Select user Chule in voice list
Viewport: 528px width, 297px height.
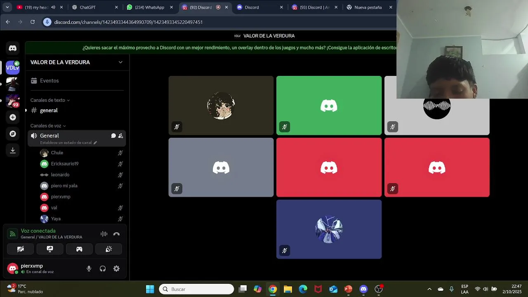pos(81,153)
